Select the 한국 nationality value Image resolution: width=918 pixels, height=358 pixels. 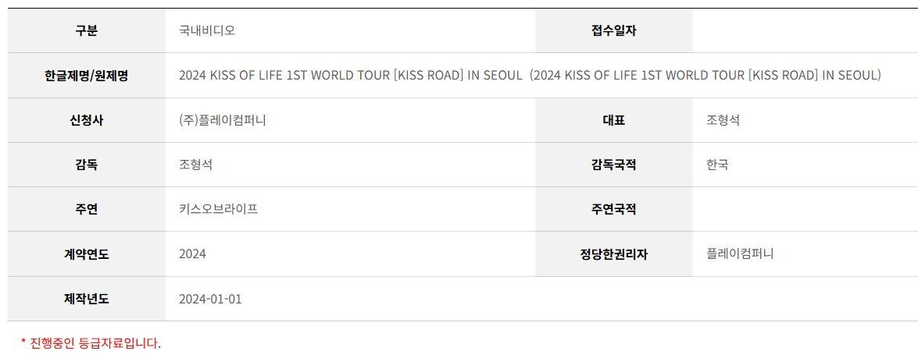(718, 165)
